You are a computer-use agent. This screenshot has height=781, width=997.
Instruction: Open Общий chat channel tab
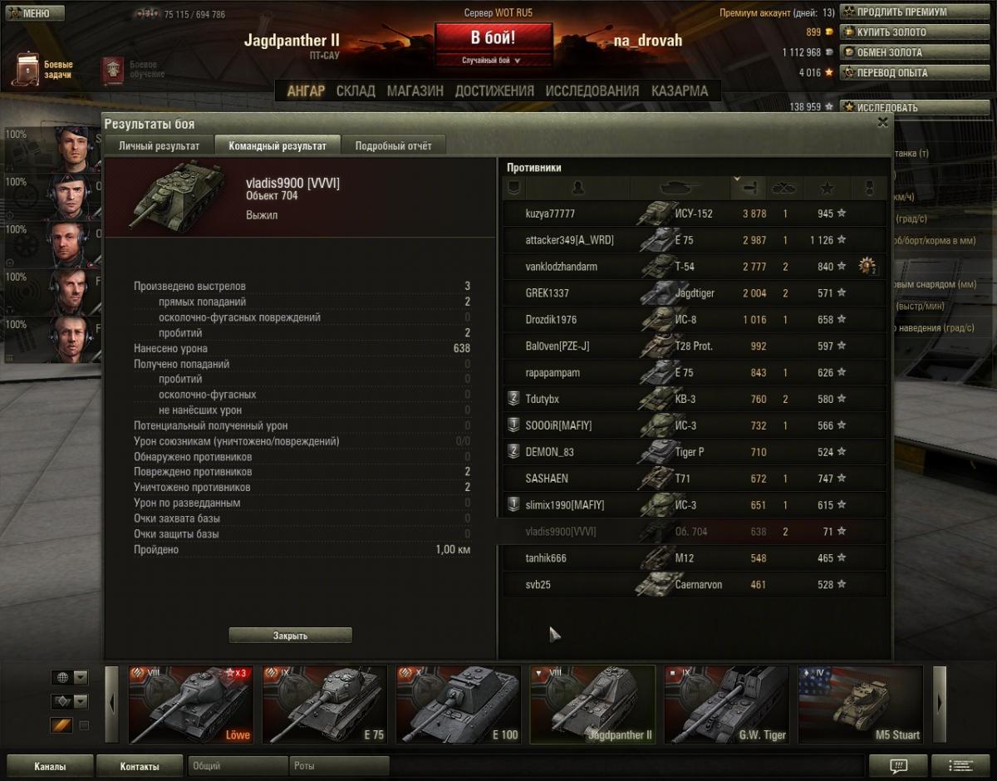238,766
